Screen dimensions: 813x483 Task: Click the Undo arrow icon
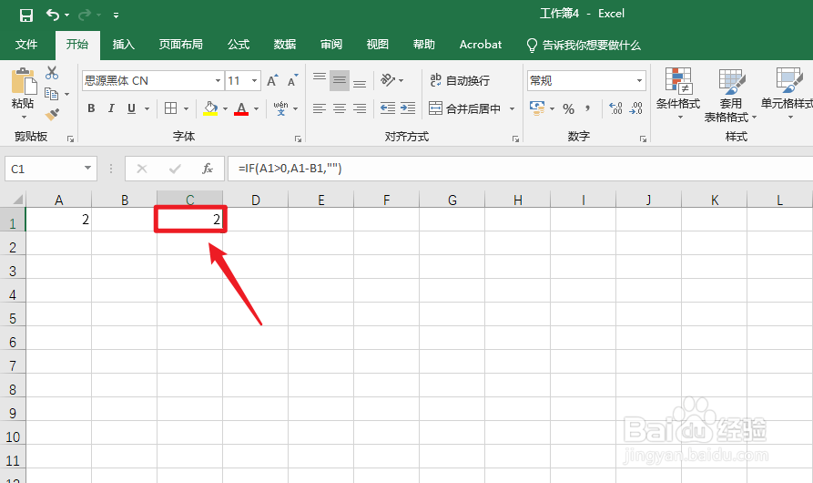53,15
